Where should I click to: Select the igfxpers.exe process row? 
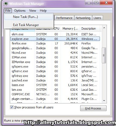point(55,66)
